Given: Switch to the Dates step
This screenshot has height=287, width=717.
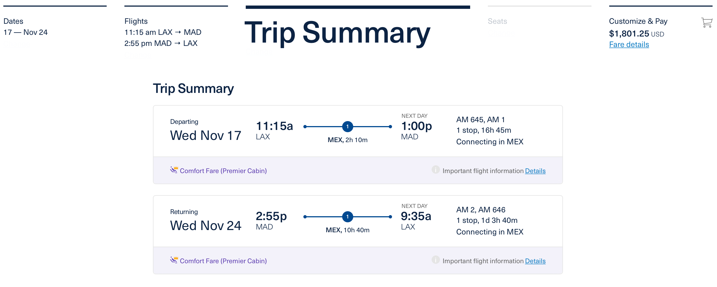Looking at the screenshot, I should click(13, 21).
